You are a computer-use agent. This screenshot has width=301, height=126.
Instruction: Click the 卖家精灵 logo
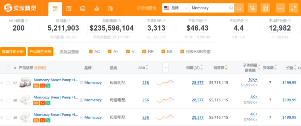(x=20, y=8)
